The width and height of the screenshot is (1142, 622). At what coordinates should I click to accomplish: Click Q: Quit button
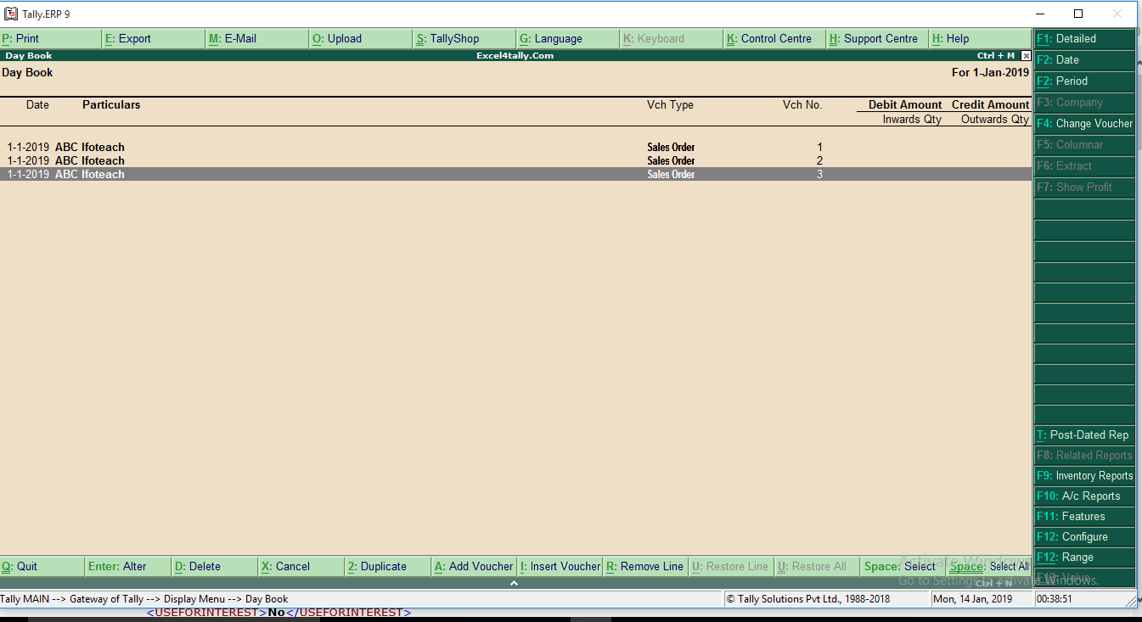(x=42, y=567)
